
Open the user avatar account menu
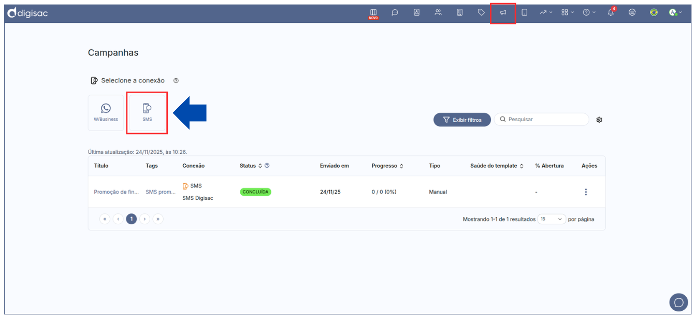(675, 12)
